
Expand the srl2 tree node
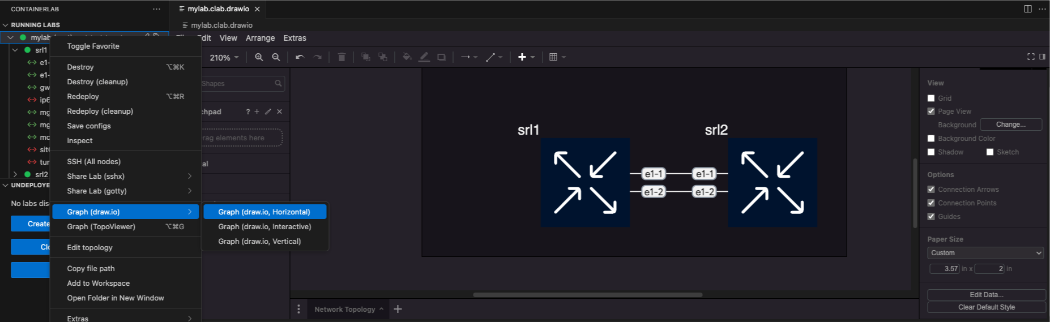15,174
